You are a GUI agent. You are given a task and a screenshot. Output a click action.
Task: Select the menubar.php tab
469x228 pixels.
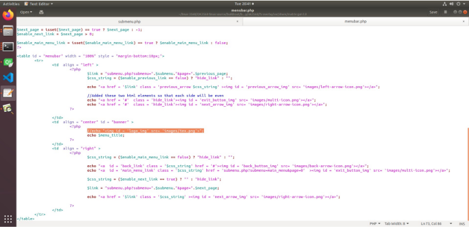355,22
